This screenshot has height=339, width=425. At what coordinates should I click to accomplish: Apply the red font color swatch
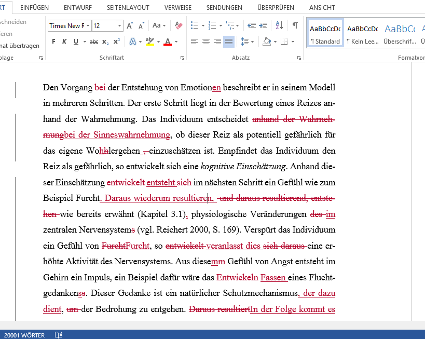[x=167, y=42]
